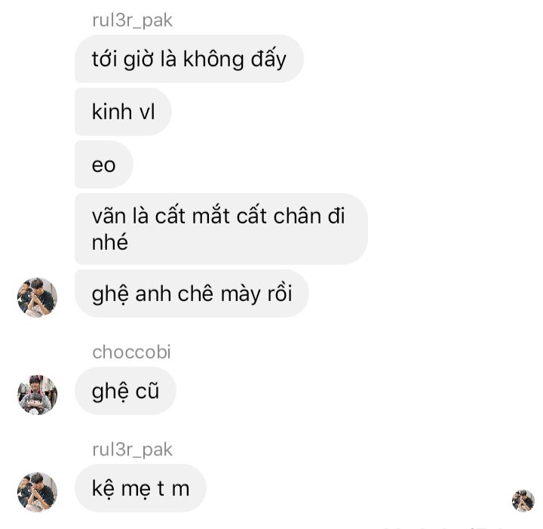Screen dimensions: 543x529
Task: Select the short 'eo' message bubble
Action: 104,165
